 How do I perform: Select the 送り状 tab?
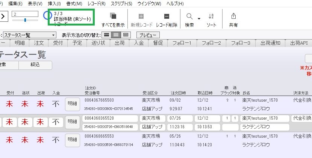click(x=98, y=43)
